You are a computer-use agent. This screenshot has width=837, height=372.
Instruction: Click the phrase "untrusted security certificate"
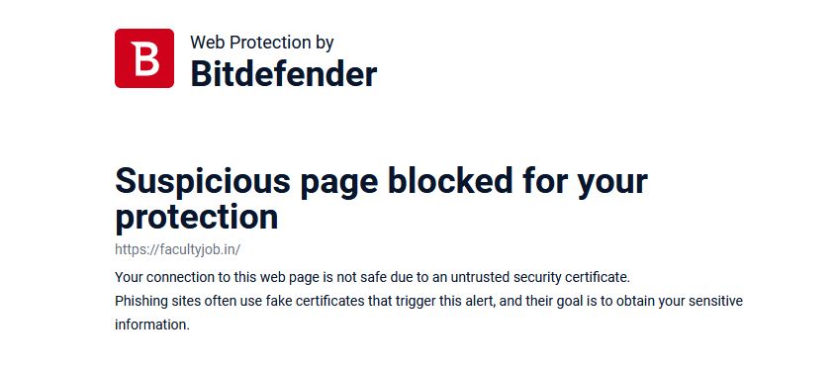click(x=540, y=278)
